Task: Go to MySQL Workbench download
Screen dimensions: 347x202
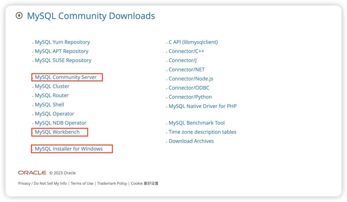Action: point(57,132)
